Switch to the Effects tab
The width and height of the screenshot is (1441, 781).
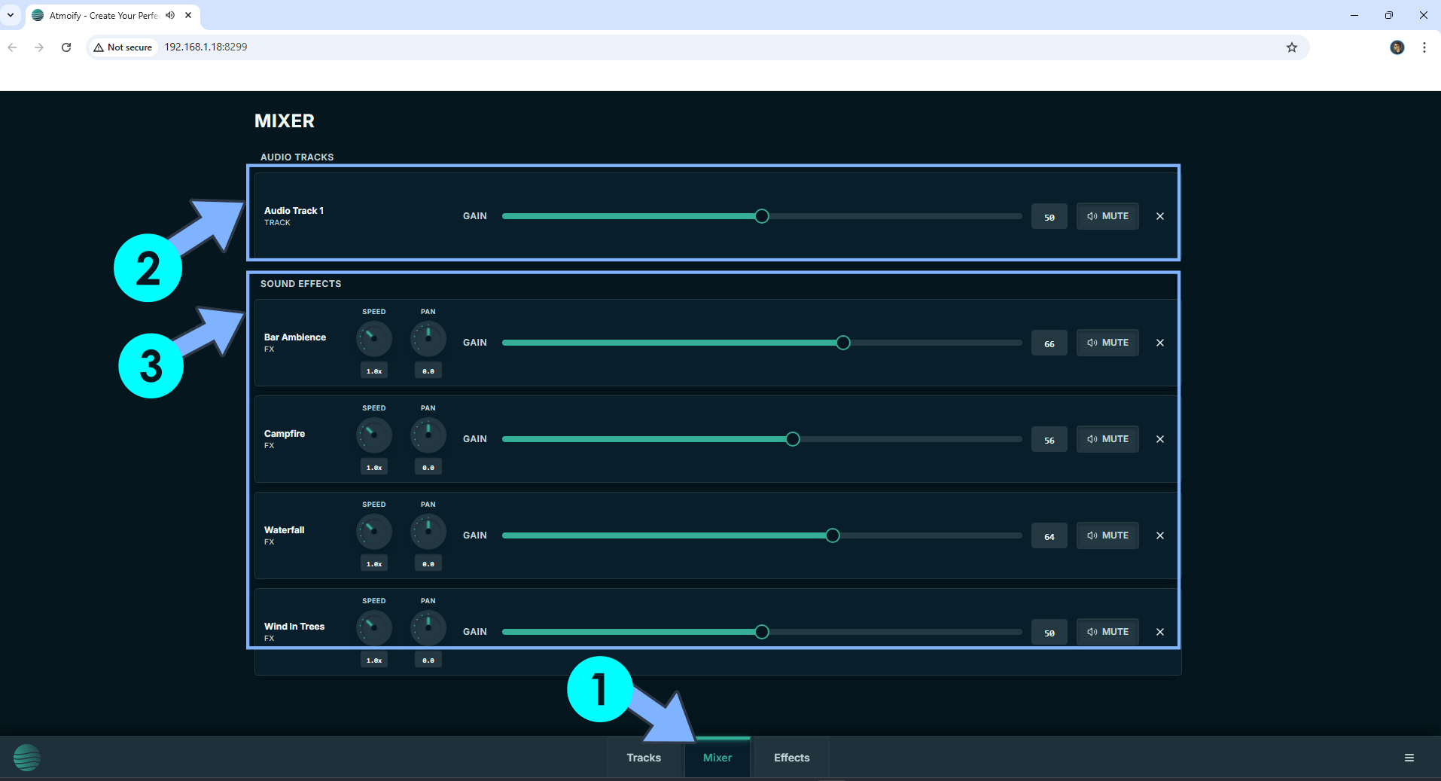tap(791, 758)
